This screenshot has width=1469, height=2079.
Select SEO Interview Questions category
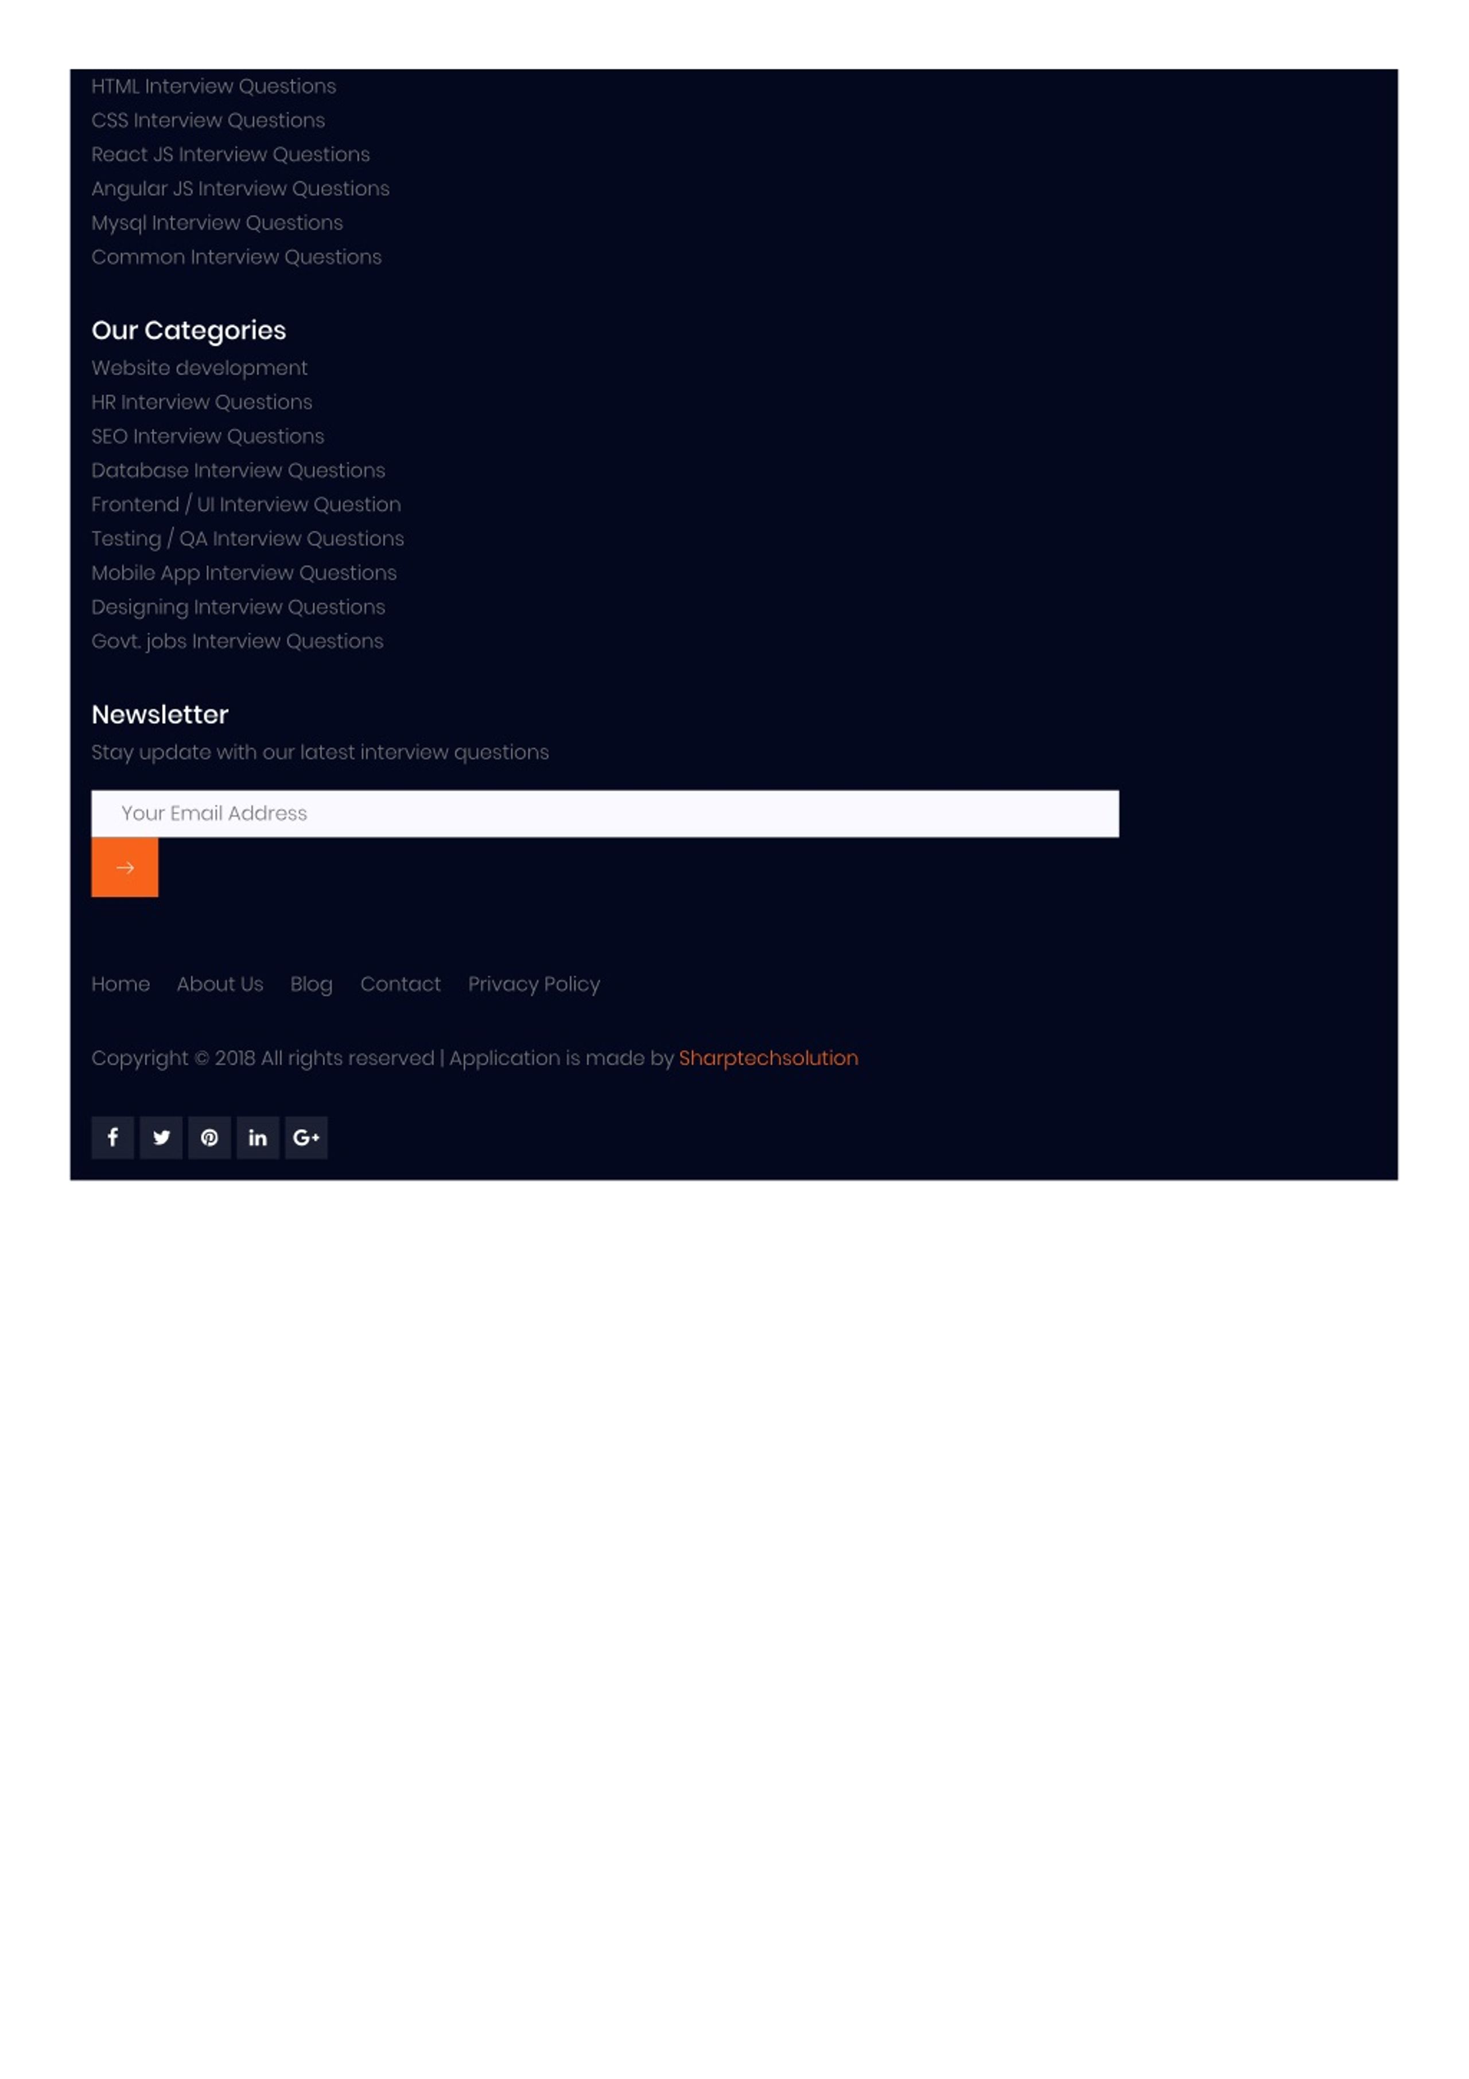pyautogui.click(x=207, y=437)
